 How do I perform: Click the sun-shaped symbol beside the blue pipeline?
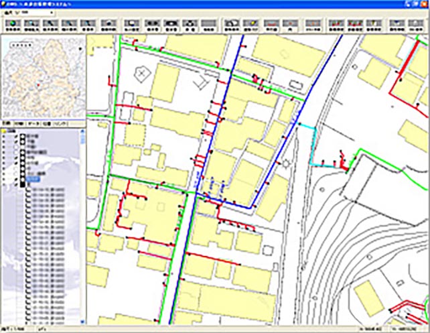[x=286, y=163]
